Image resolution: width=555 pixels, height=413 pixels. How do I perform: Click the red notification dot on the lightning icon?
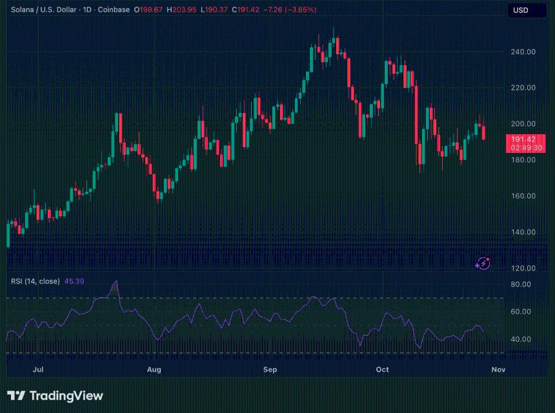click(488, 259)
